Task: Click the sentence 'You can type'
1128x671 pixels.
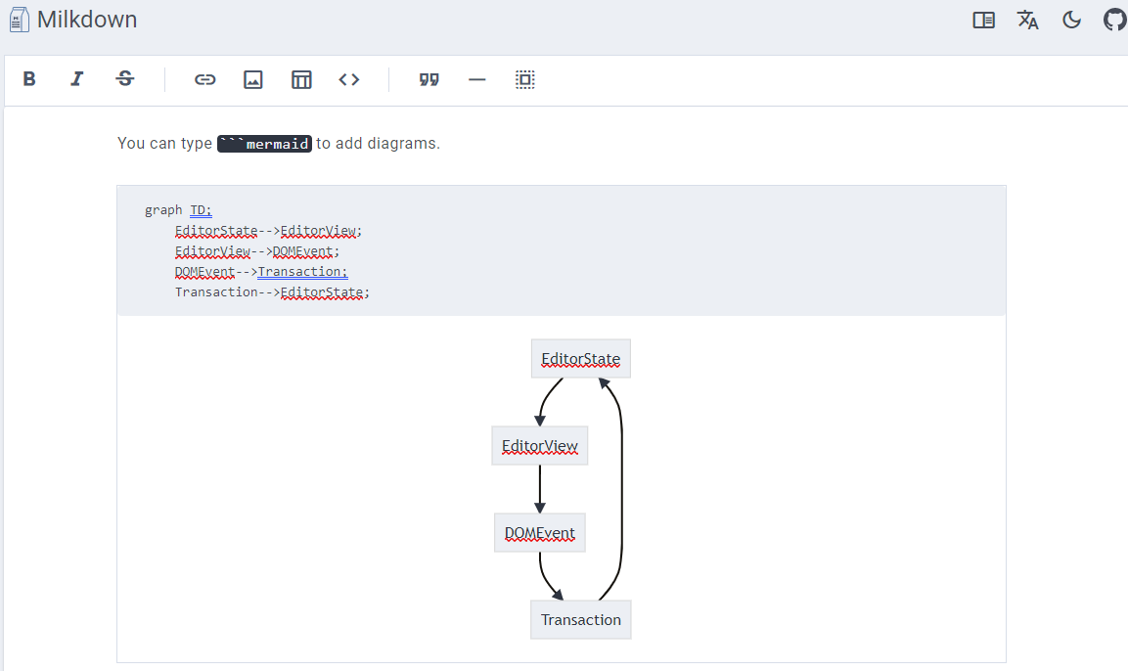Action: (x=164, y=143)
